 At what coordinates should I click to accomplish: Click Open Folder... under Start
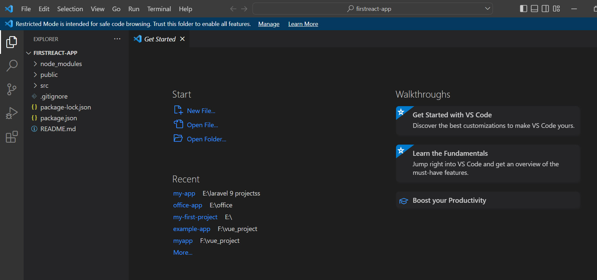coord(206,139)
